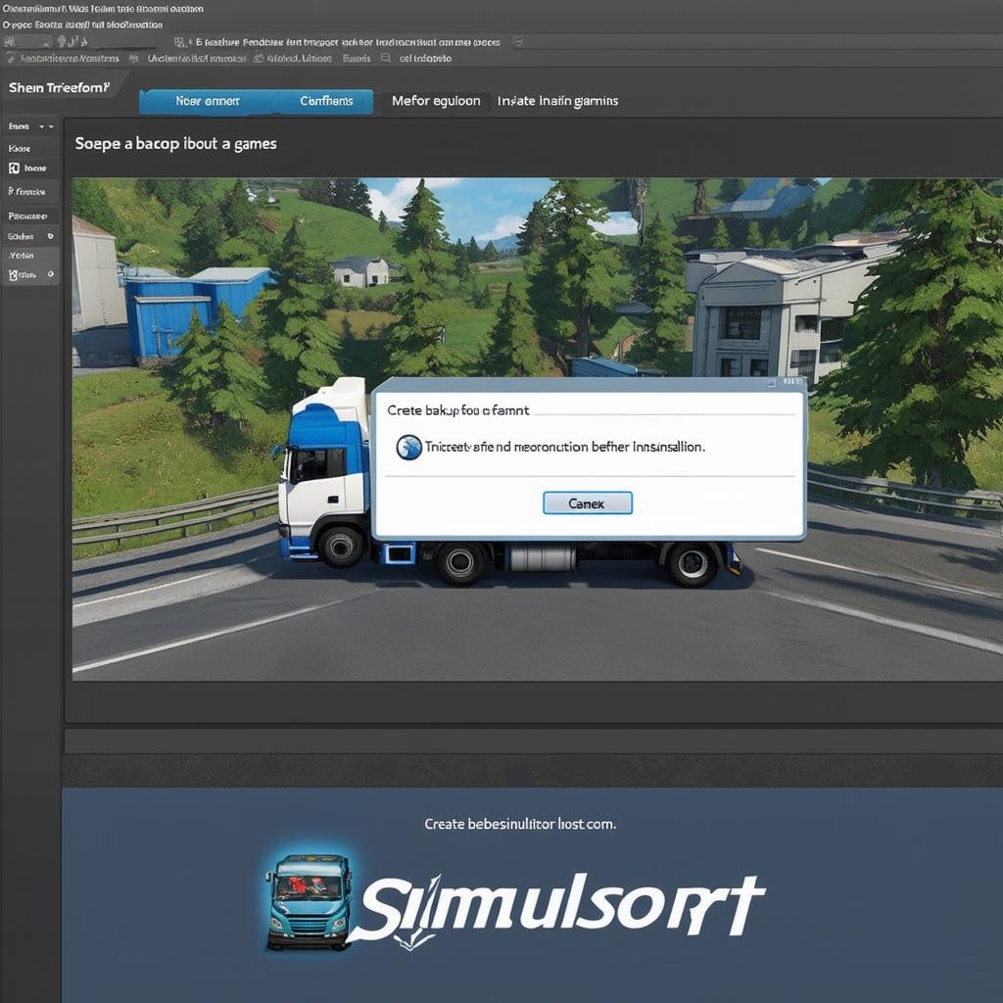The width and height of the screenshot is (1003, 1003).
Task: Click the "Create bebesinulitor liost com" link
Action: pos(520,824)
